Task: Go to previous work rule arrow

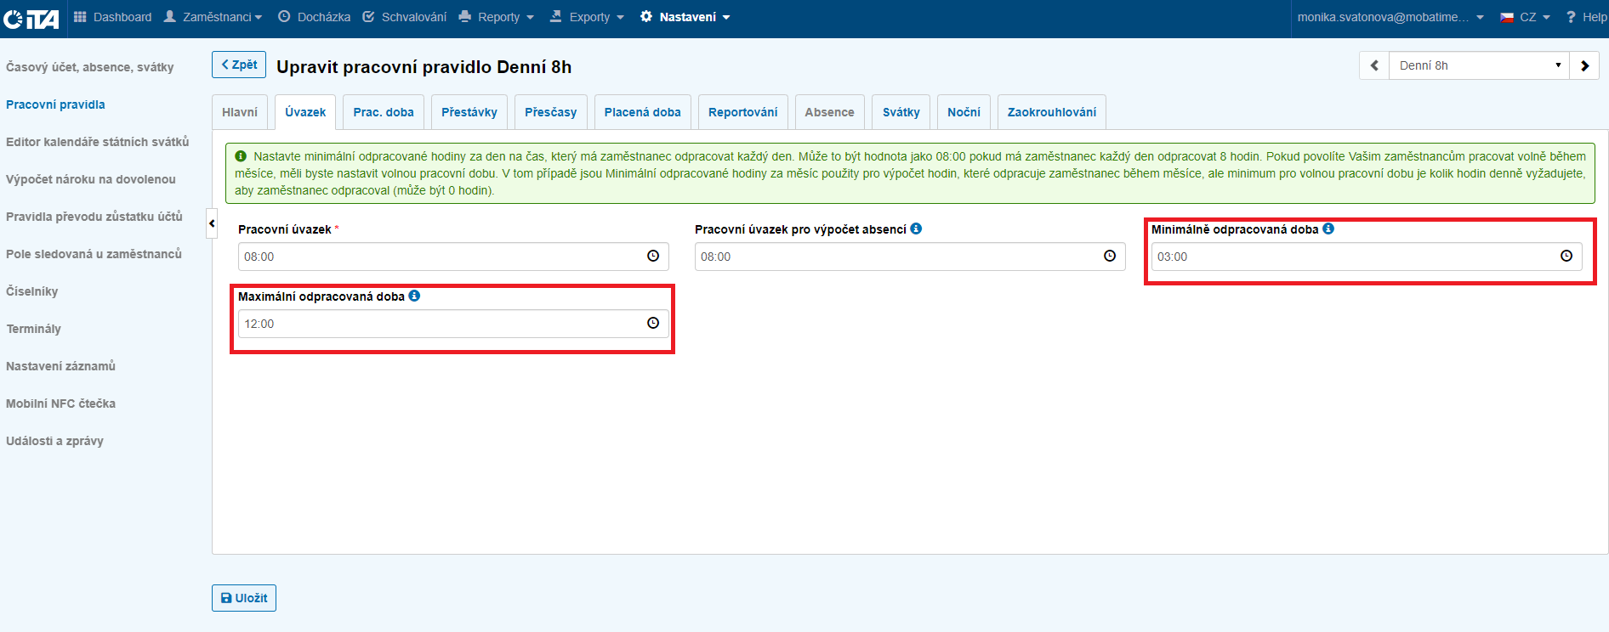Action: click(x=1374, y=65)
